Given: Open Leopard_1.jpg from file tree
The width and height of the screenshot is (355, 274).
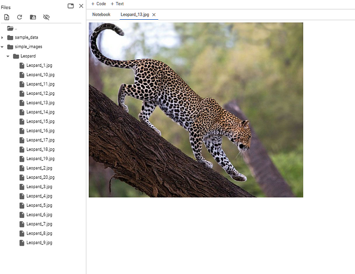Looking at the screenshot, I should coord(39,65).
